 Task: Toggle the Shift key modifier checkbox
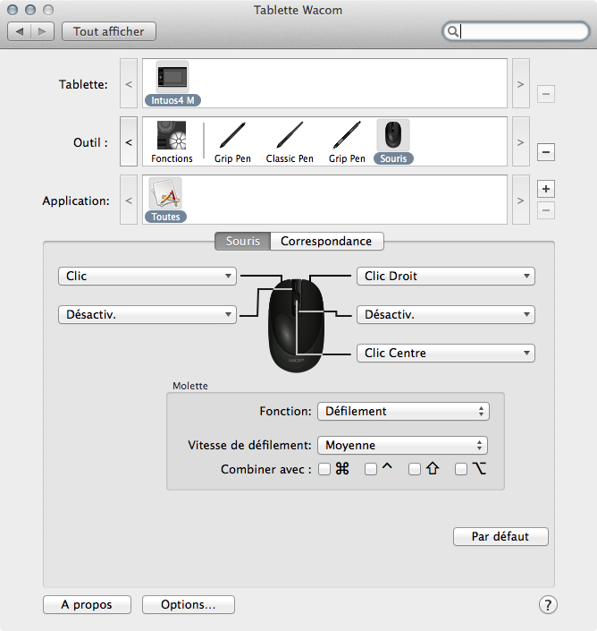pos(415,469)
